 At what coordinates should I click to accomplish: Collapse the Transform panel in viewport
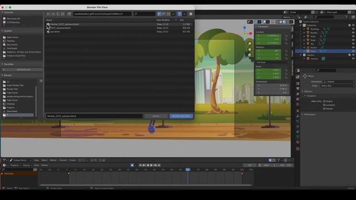[x=256, y=27]
